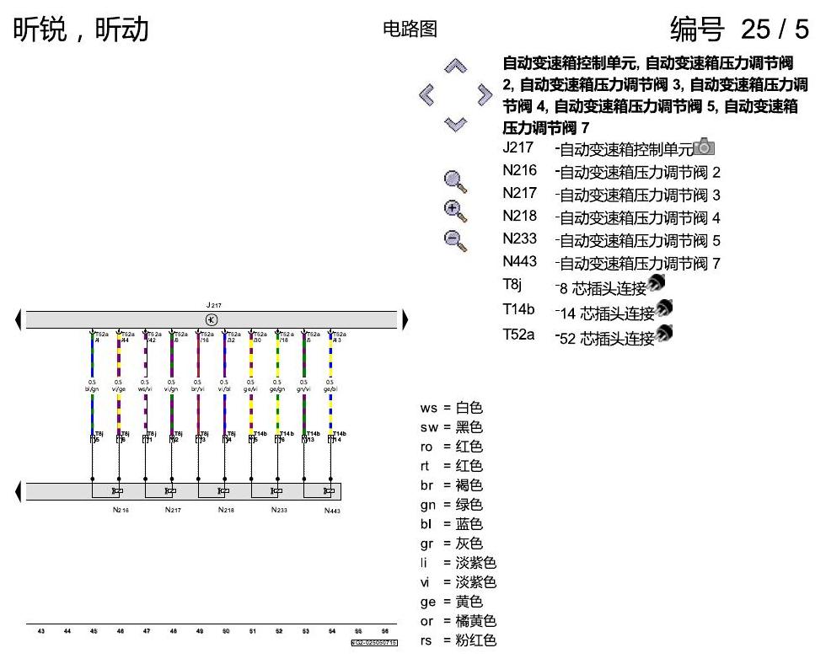This screenshot has height=664, width=826.
Task: Click the zoom-in magnifier with plus
Action: pyautogui.click(x=455, y=212)
